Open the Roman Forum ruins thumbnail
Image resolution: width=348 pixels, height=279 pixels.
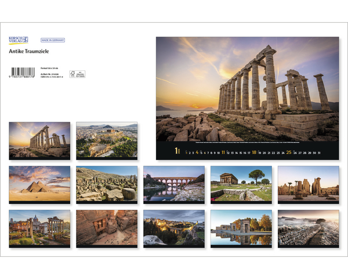pos(39,227)
